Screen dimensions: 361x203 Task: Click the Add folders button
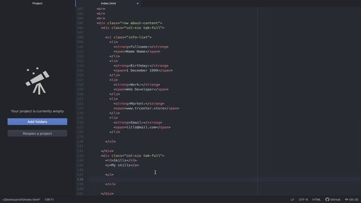[37, 122]
